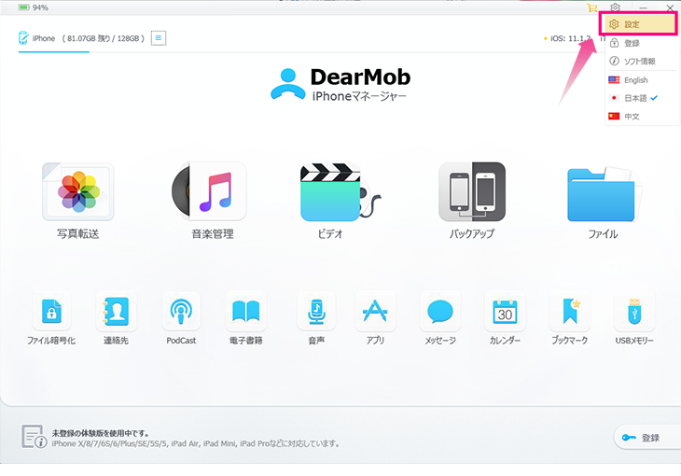The image size is (681, 476).
Task: Click the battery 94% indicator
Action: [33, 7]
